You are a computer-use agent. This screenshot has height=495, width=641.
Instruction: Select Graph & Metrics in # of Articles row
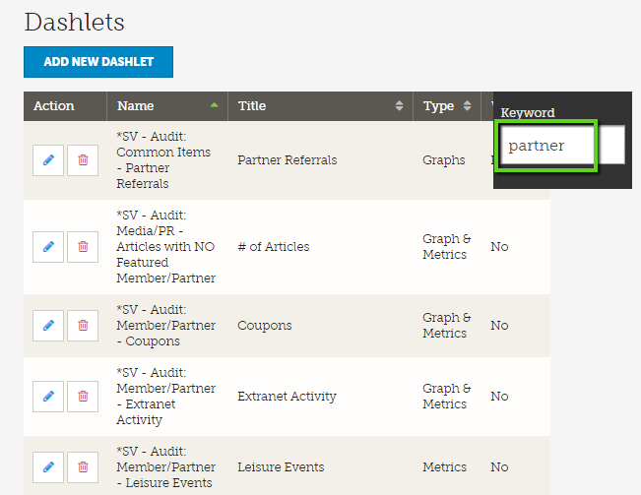pyautogui.click(x=447, y=247)
